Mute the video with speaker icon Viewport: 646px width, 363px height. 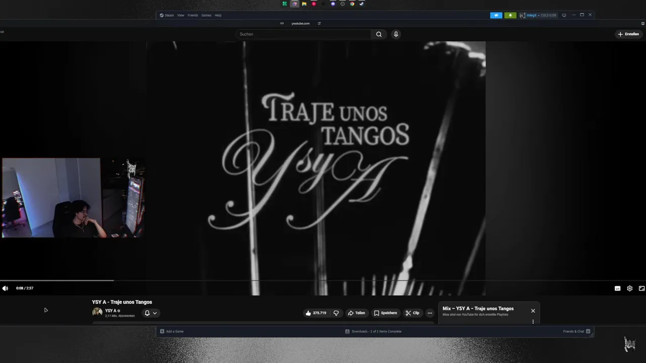click(x=5, y=288)
